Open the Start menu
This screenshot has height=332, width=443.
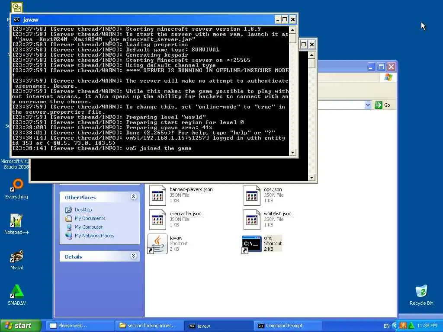tap(20, 326)
